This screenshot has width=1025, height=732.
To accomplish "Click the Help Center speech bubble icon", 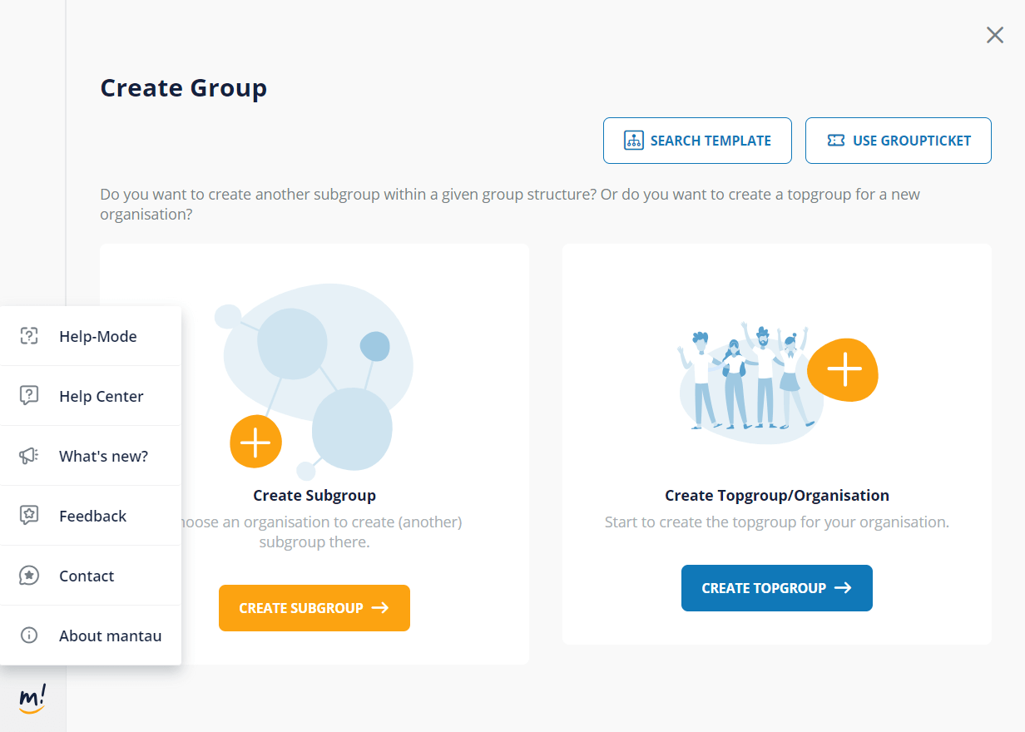I will point(29,396).
